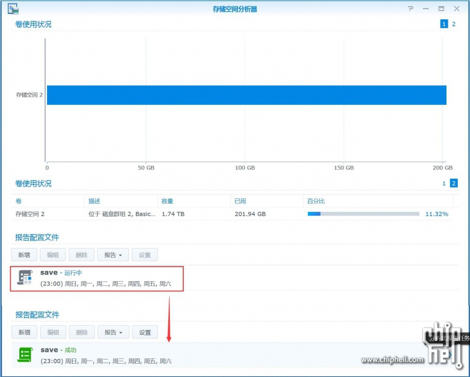Maximize the 存储空间分析器 window
Viewport: 470px width, 377px height.
point(441,8)
